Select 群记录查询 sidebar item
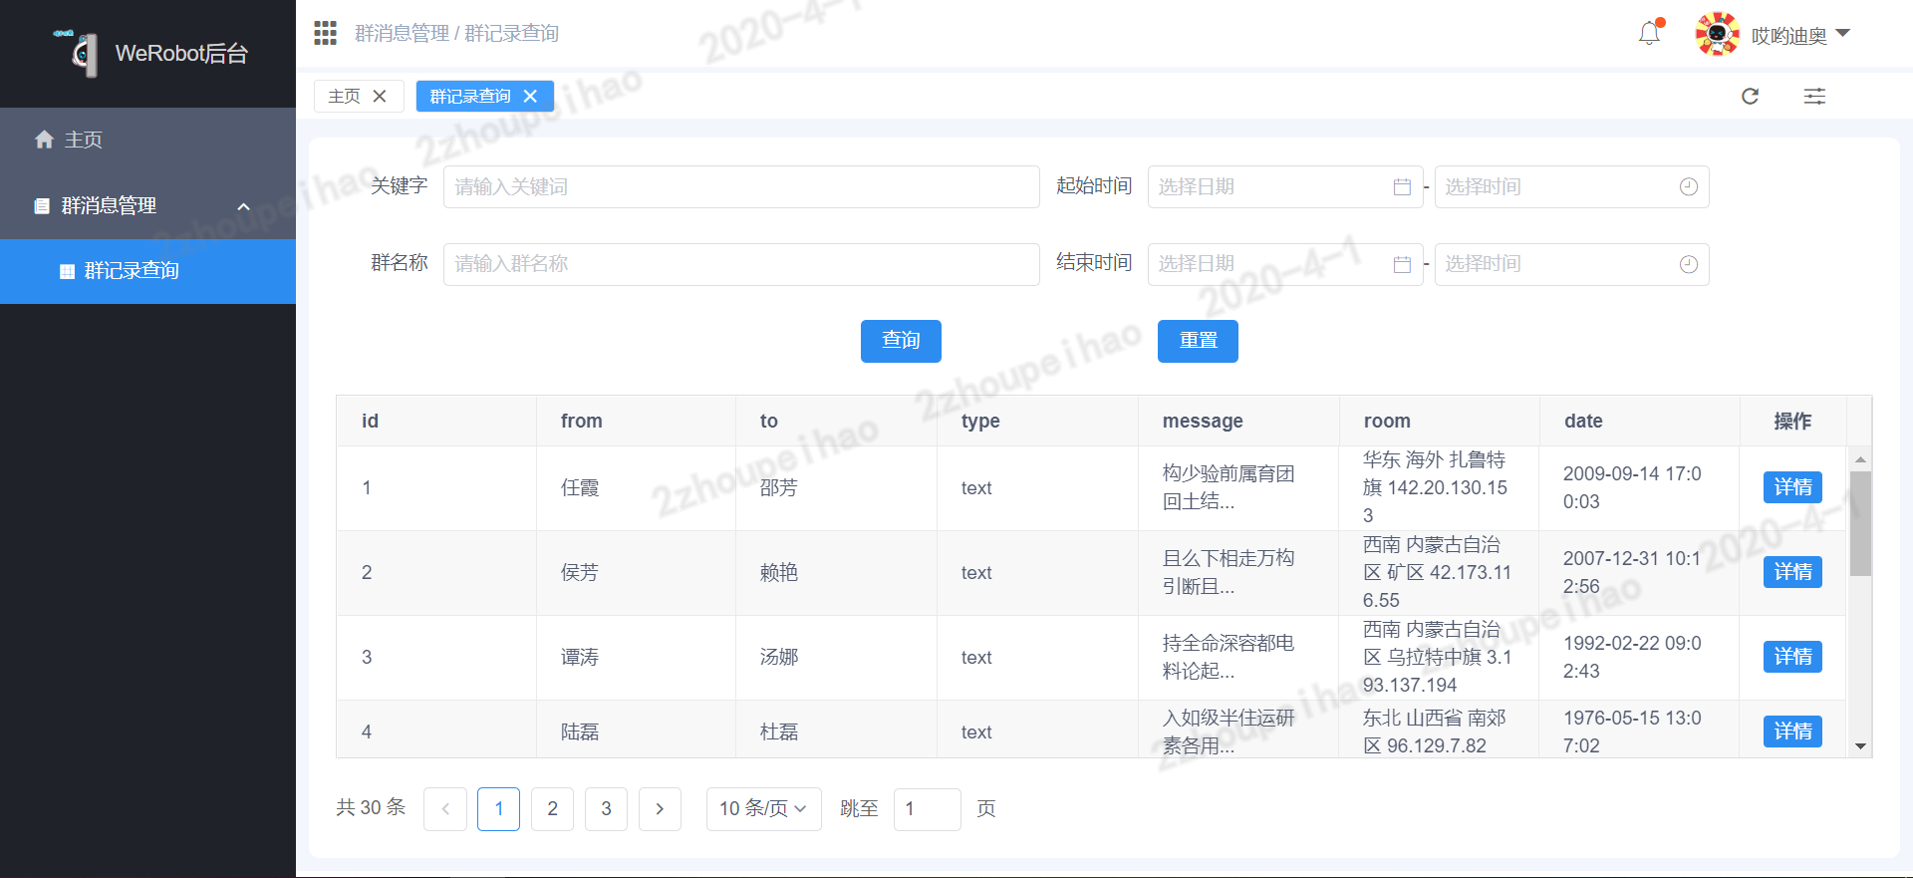This screenshot has height=878, width=1913. click(x=147, y=271)
